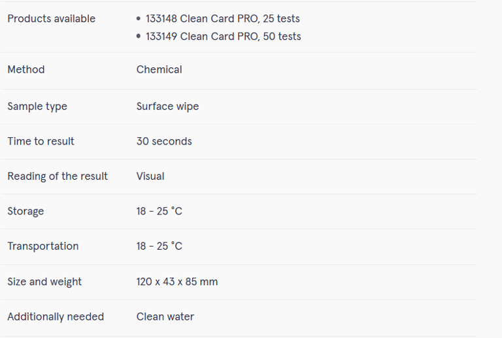The width and height of the screenshot is (502, 338).
Task: Click the 'Storage' row label
Action: tap(25, 211)
